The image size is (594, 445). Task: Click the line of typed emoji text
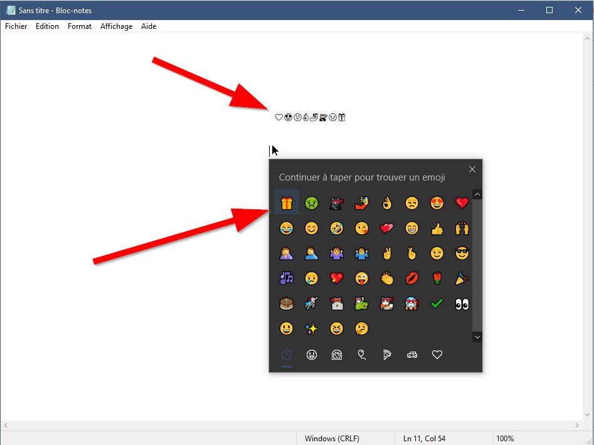tap(310, 117)
